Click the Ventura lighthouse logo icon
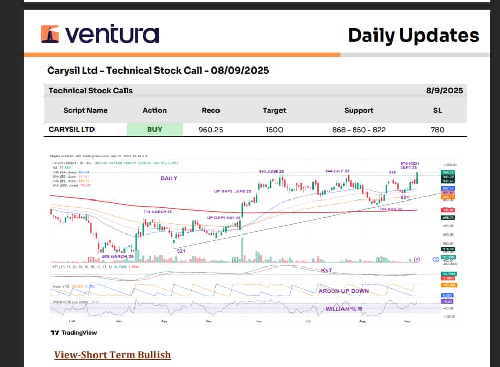500x367 pixels. [x=51, y=35]
